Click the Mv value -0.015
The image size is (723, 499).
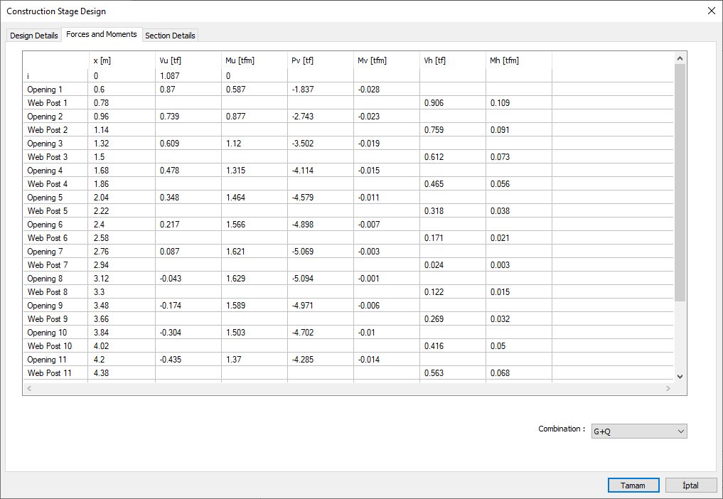(x=369, y=171)
